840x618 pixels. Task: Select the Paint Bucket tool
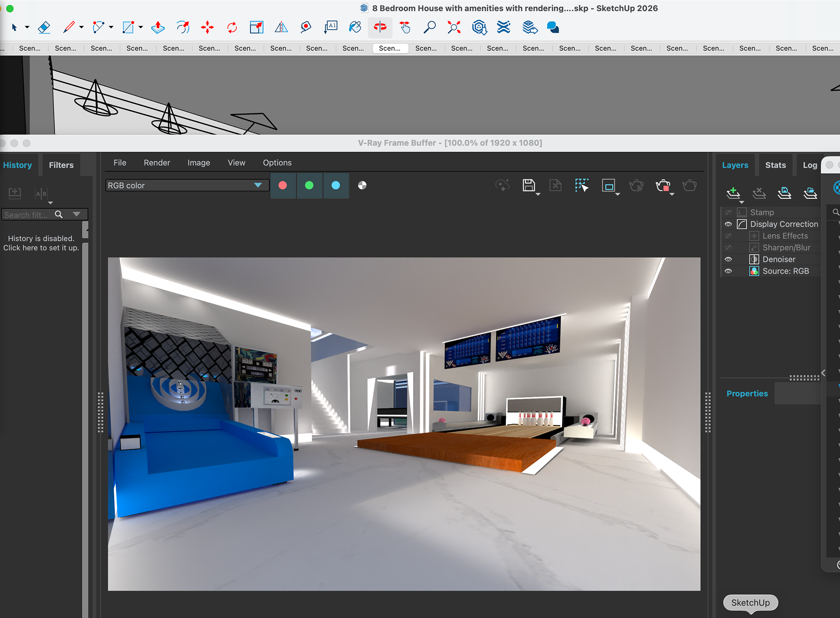click(x=355, y=28)
